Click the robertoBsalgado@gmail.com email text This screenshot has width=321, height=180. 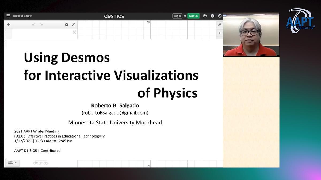(x=115, y=113)
